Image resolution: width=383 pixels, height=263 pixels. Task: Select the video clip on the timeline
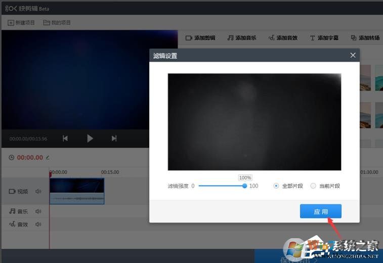77,191
